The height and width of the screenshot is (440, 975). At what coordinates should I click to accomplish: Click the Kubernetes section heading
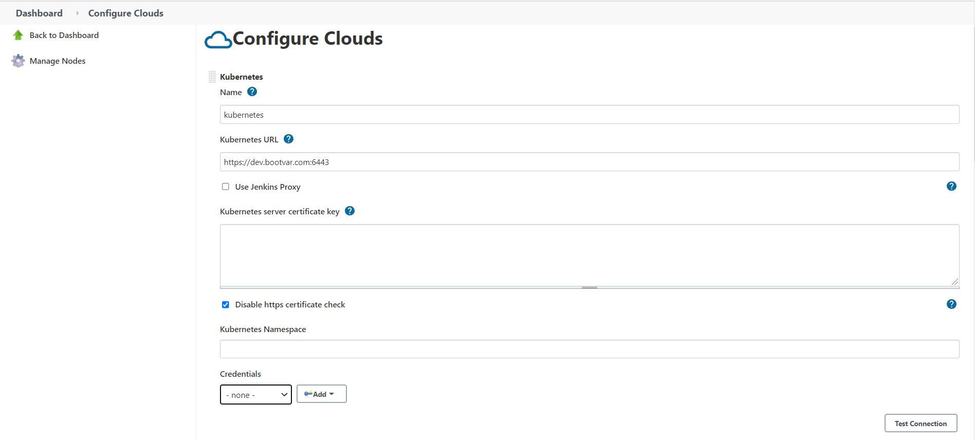click(x=242, y=77)
